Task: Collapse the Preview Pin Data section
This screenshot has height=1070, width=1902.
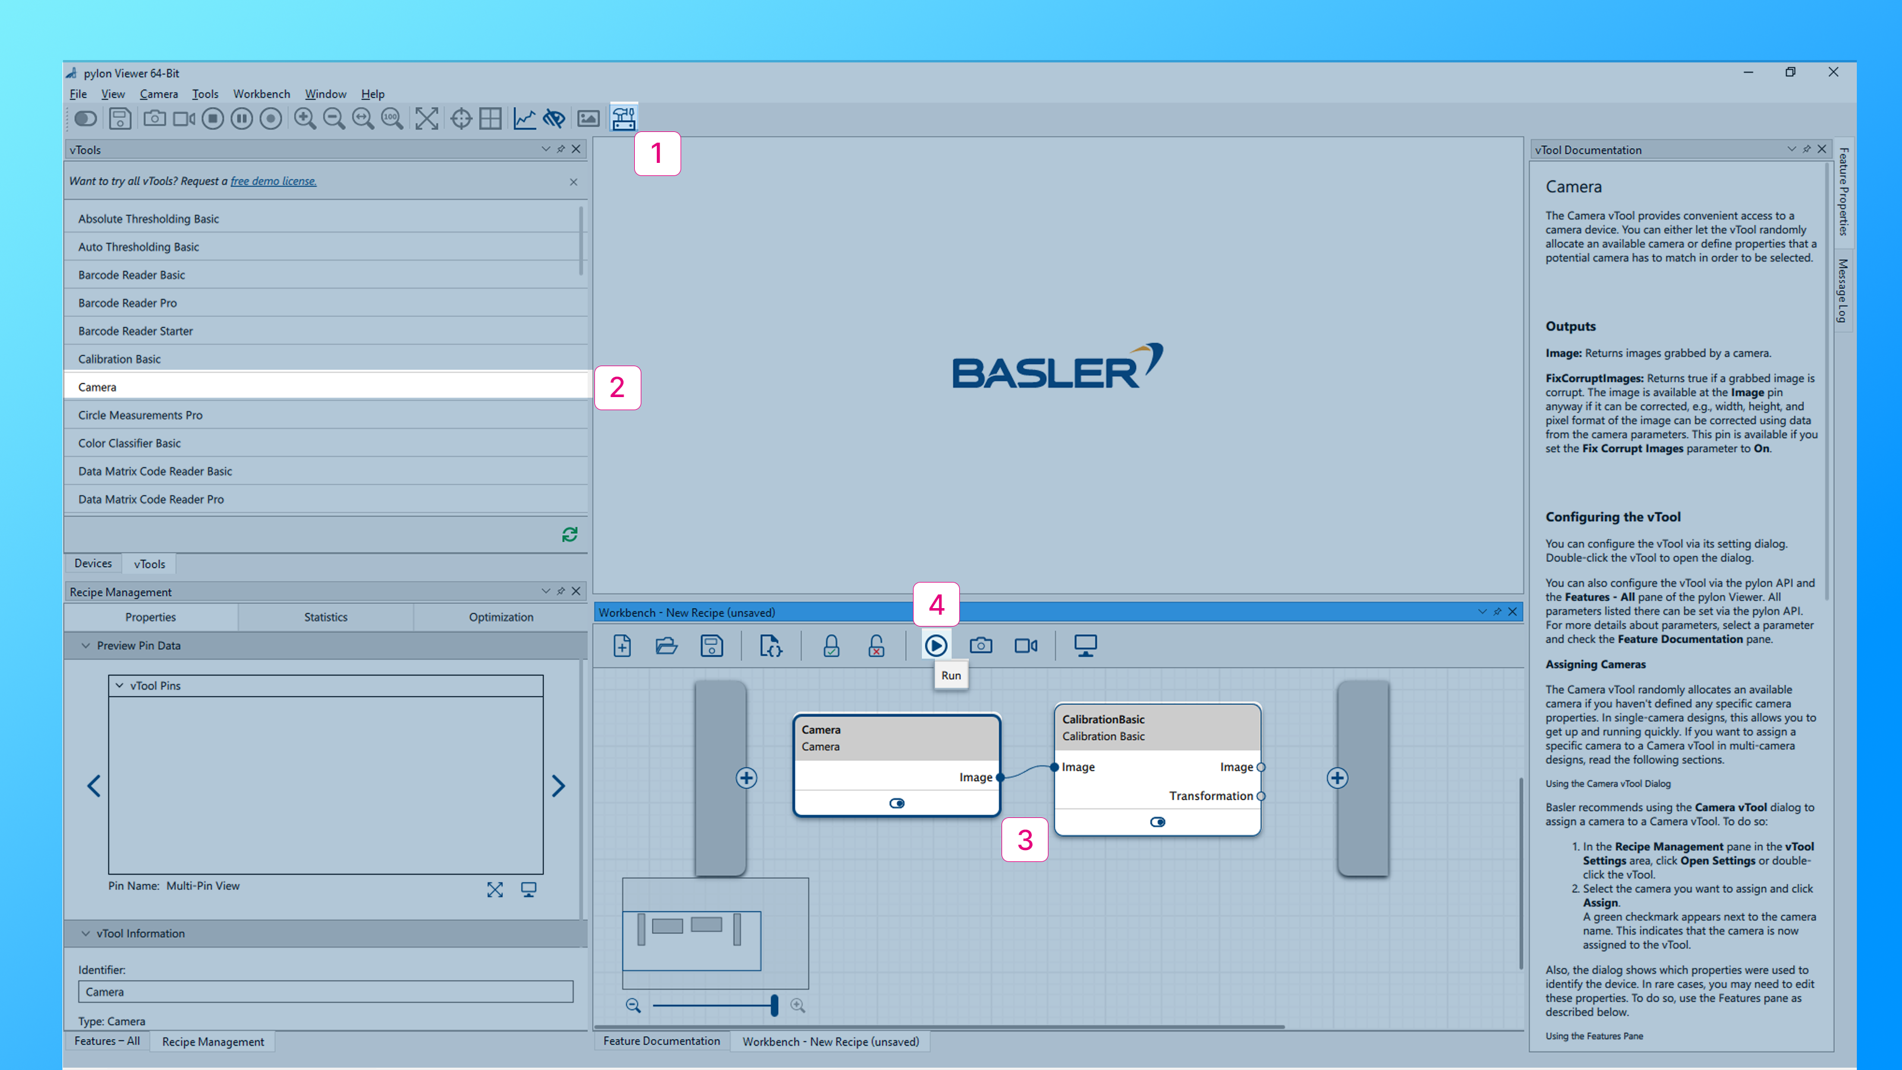Action: point(86,646)
